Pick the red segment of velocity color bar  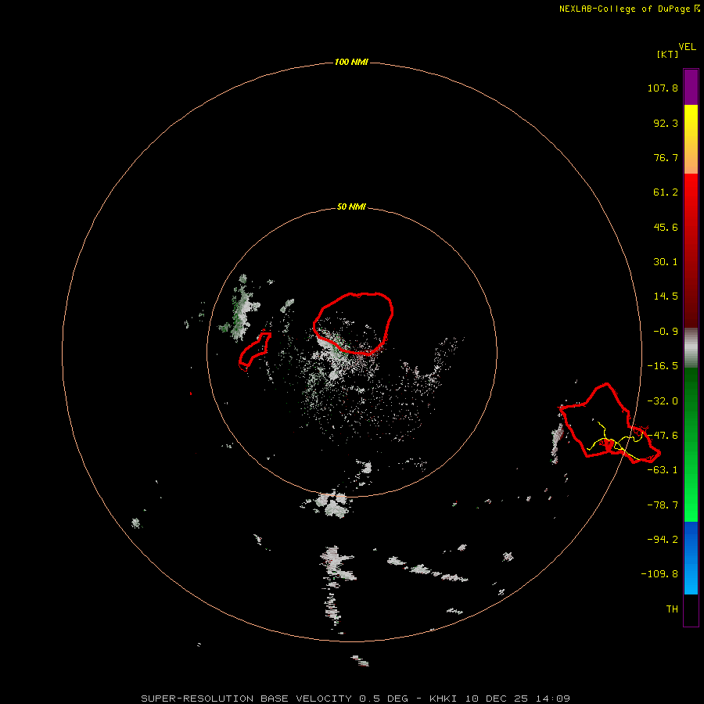tap(691, 250)
